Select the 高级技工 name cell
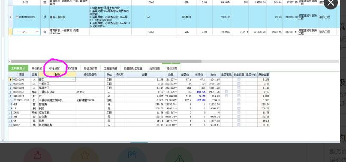 tap(57, 88)
